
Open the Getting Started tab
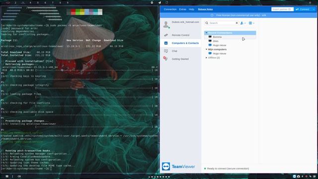coord(180,59)
